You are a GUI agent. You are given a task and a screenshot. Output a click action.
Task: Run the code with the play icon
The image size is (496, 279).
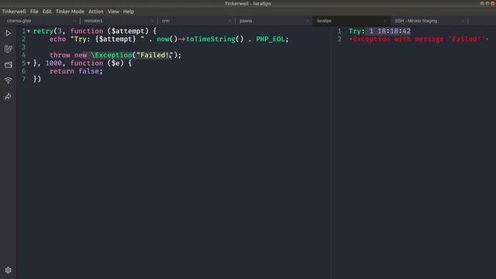(9, 33)
